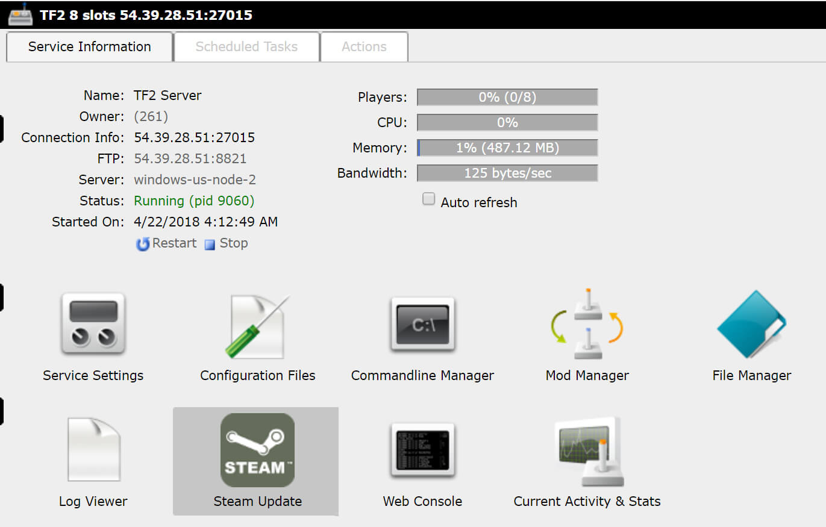Click the game server icon in title bar

point(20,14)
